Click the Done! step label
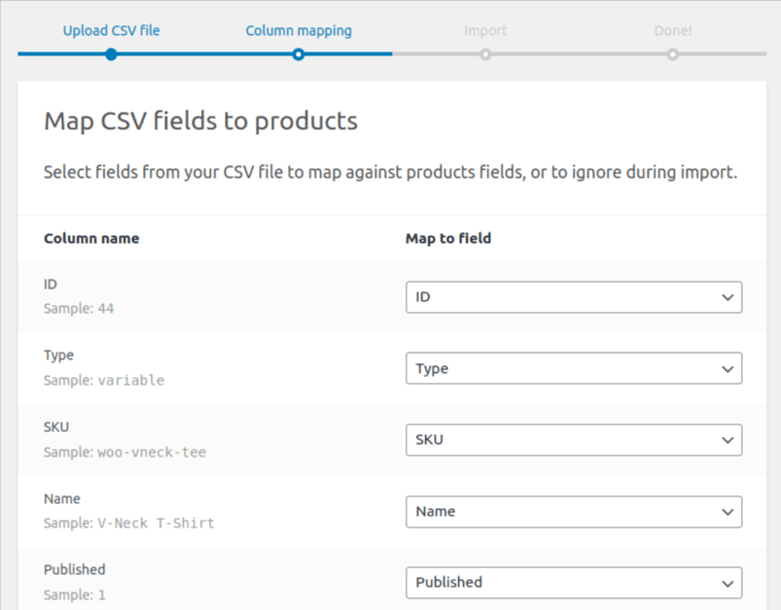 tap(673, 30)
